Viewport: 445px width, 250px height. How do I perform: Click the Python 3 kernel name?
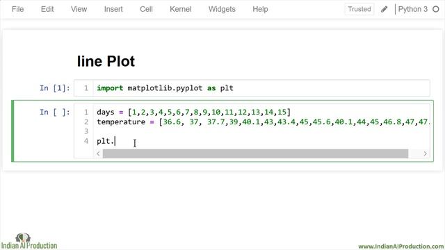(412, 9)
